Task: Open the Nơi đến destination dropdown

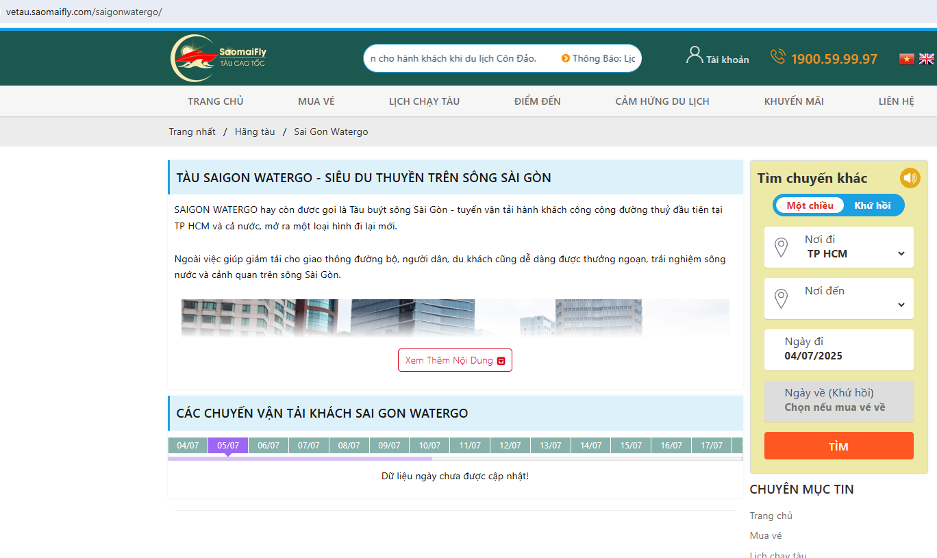Action: tap(839, 299)
